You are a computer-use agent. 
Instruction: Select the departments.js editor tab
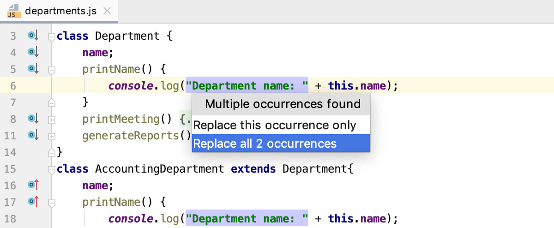point(61,11)
